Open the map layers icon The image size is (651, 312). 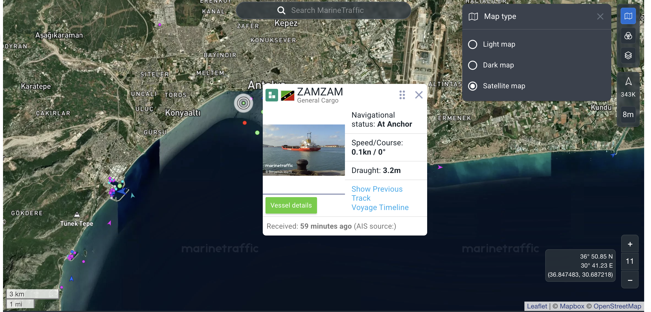(628, 56)
